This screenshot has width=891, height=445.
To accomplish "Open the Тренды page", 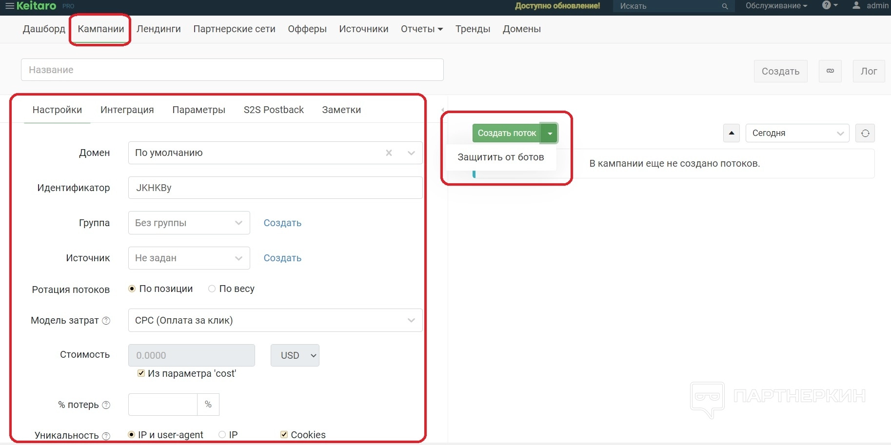I will [473, 29].
